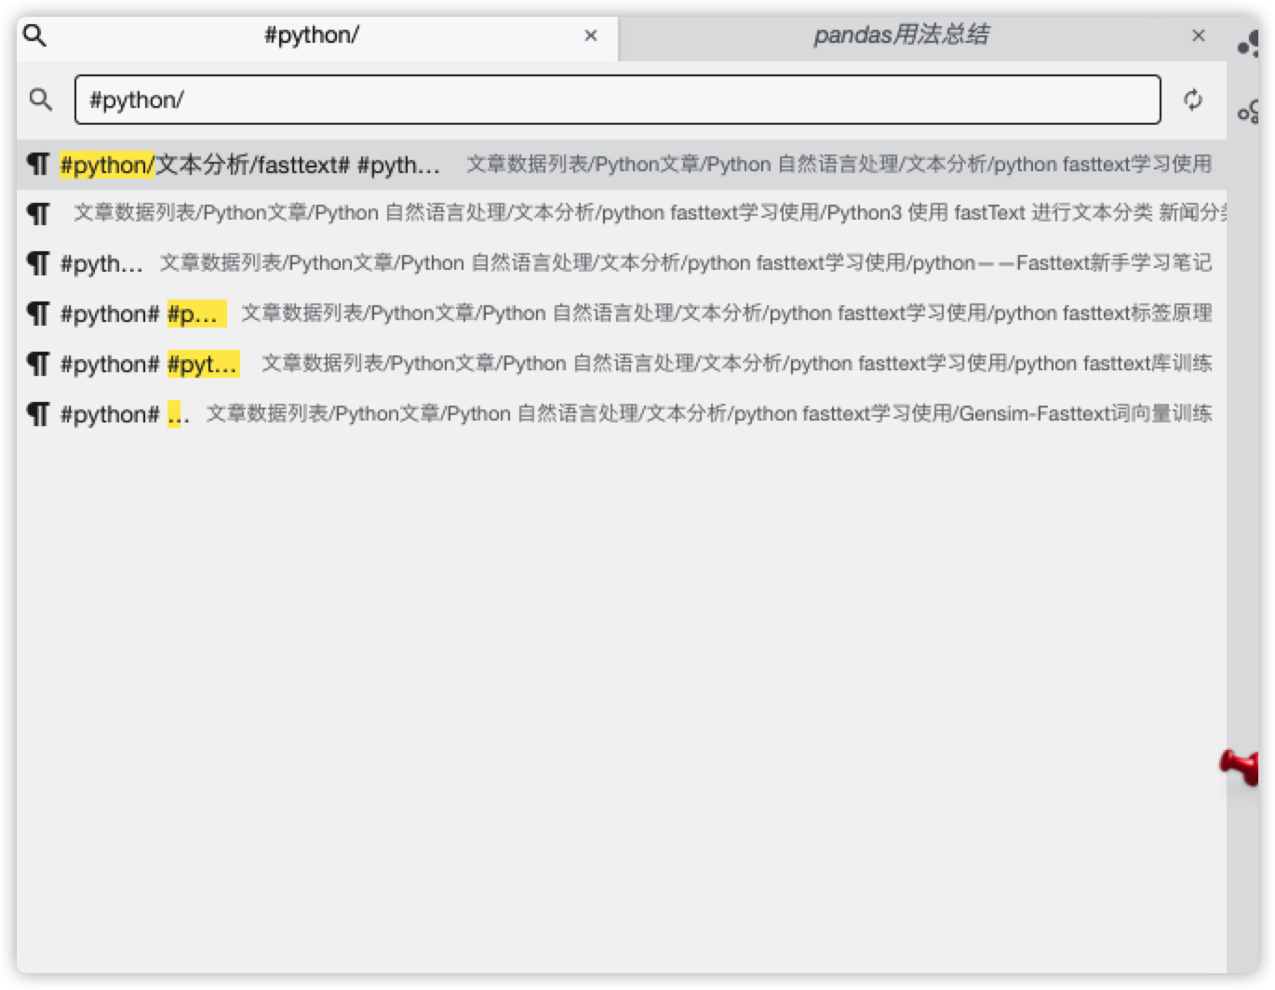
Task: Click paragraph icon of the Python3 fastText row
Action: click(38, 214)
